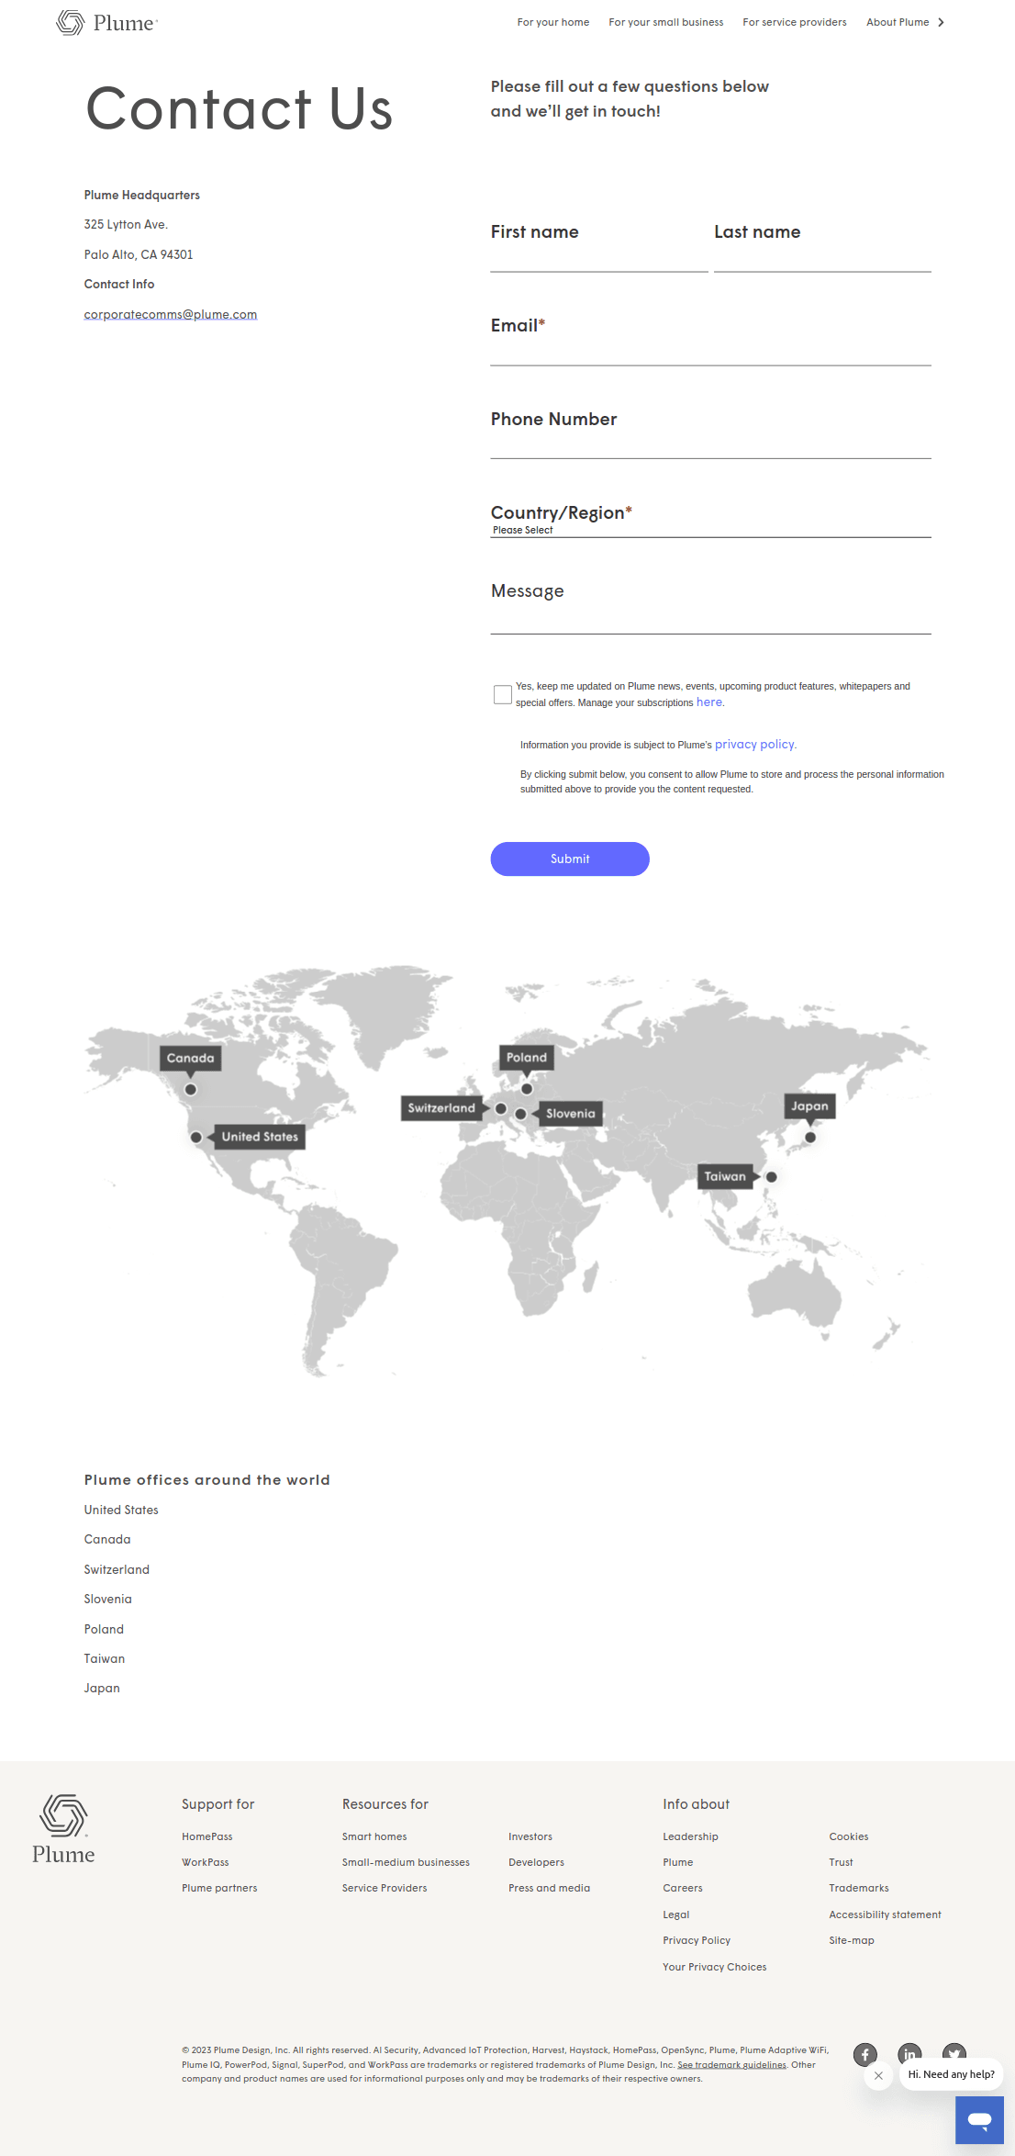This screenshot has height=2156, width=1015.
Task: Expand the navigation with the right chevron arrow
Action: click(941, 22)
